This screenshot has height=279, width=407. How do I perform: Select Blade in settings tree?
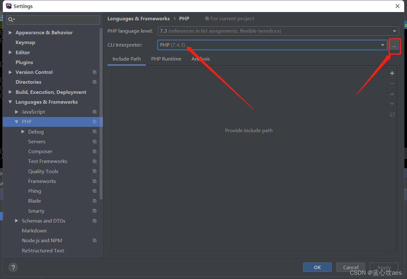[35, 201]
